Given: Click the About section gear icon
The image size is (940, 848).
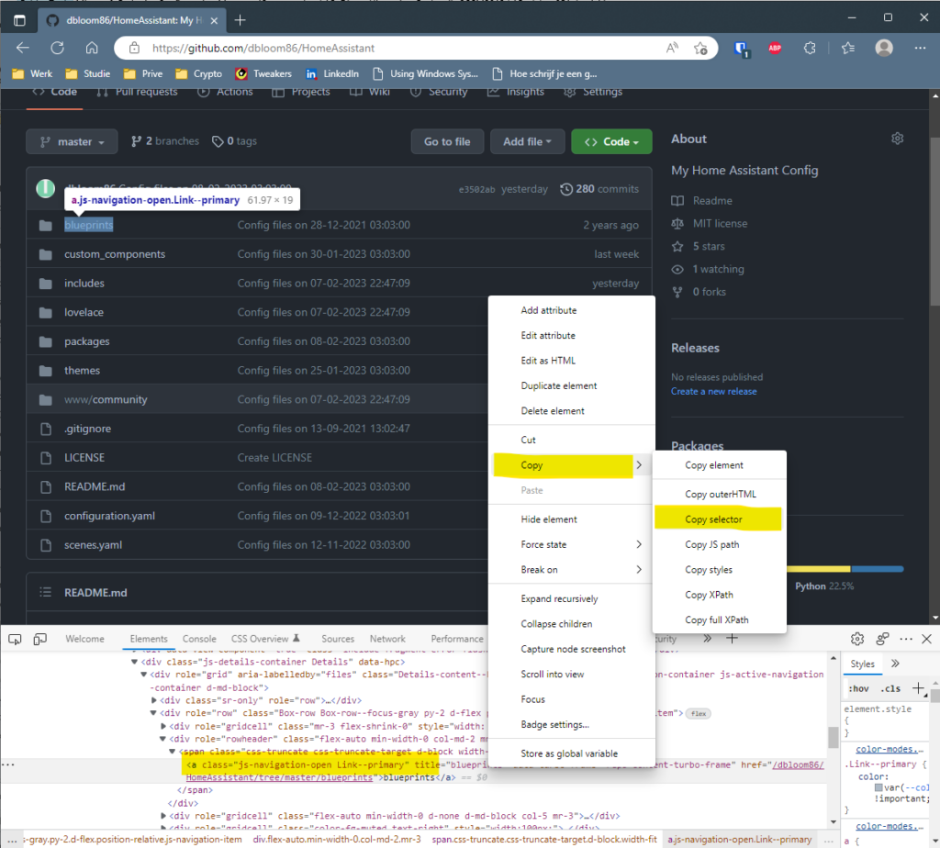Looking at the screenshot, I should (x=897, y=139).
